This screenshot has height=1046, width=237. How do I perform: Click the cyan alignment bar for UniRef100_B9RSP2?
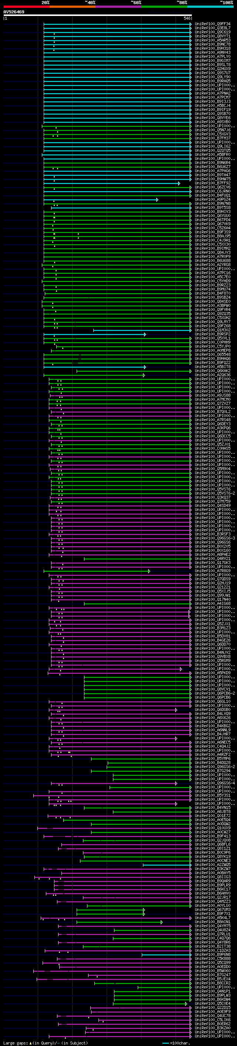tap(95, 335)
